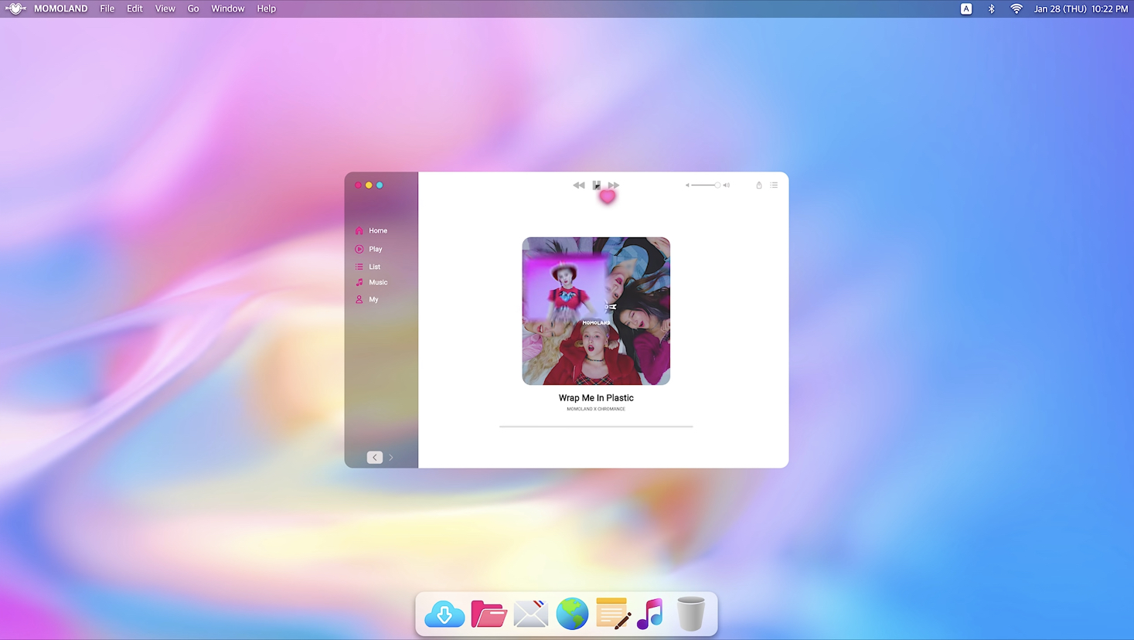Open the Go menu
Image resolution: width=1134 pixels, height=640 pixels.
point(193,9)
